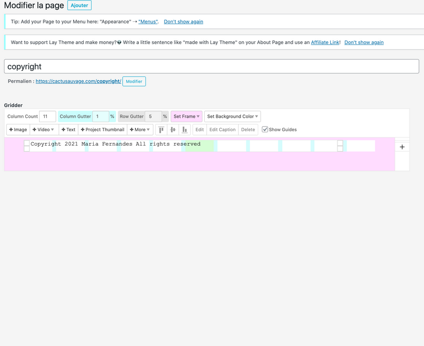Add a Project Thumbnail element

click(x=103, y=129)
